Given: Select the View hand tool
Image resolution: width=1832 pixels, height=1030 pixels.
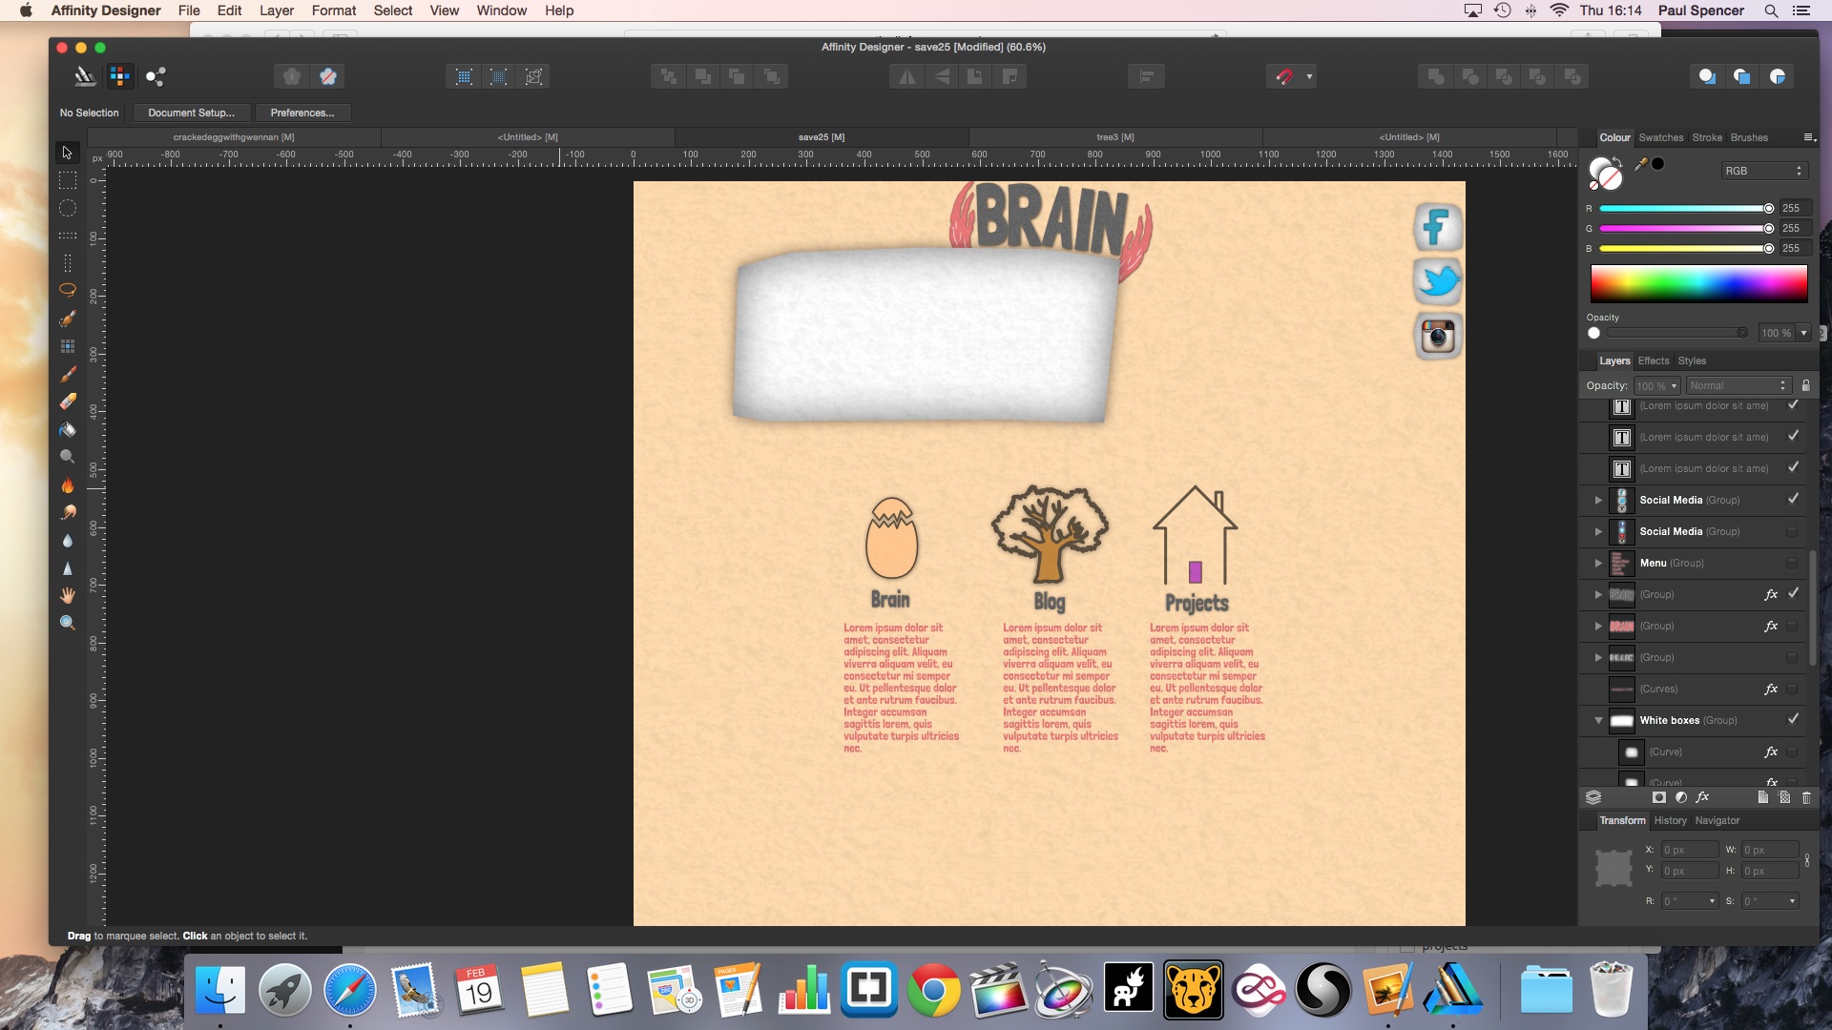Looking at the screenshot, I should [68, 595].
